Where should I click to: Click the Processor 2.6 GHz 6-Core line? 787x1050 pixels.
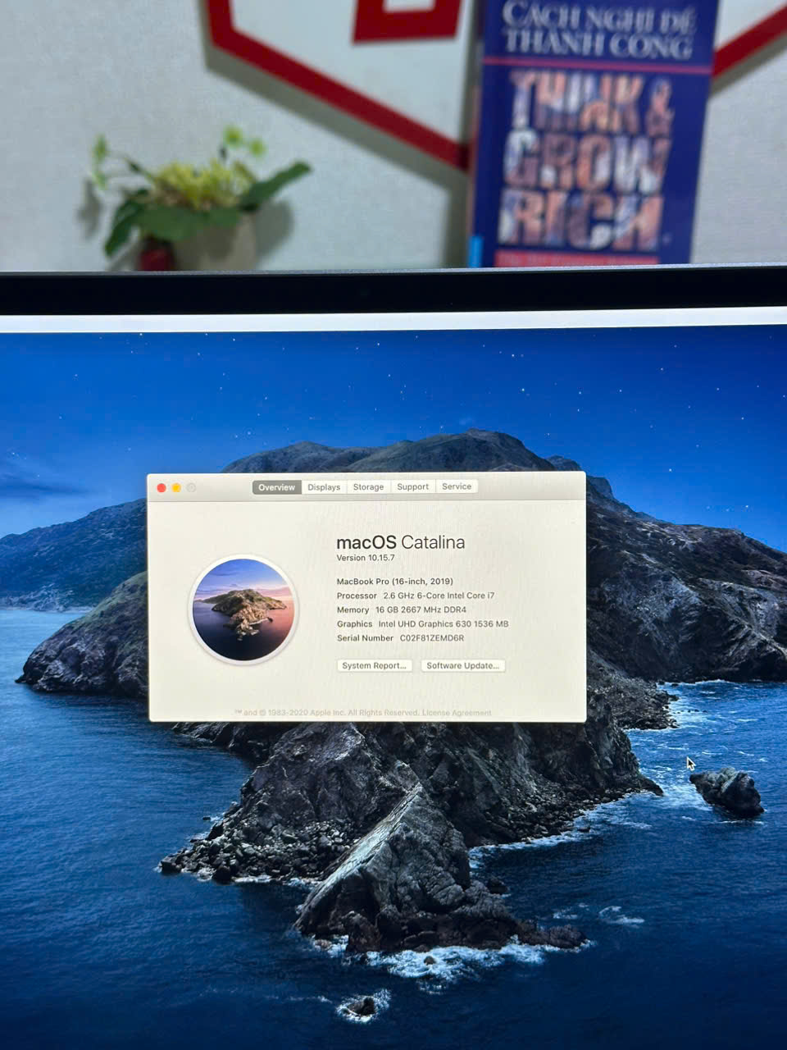click(x=415, y=596)
